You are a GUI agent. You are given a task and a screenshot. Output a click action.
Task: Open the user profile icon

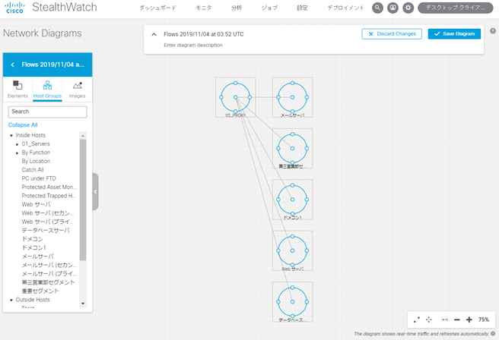(x=393, y=8)
